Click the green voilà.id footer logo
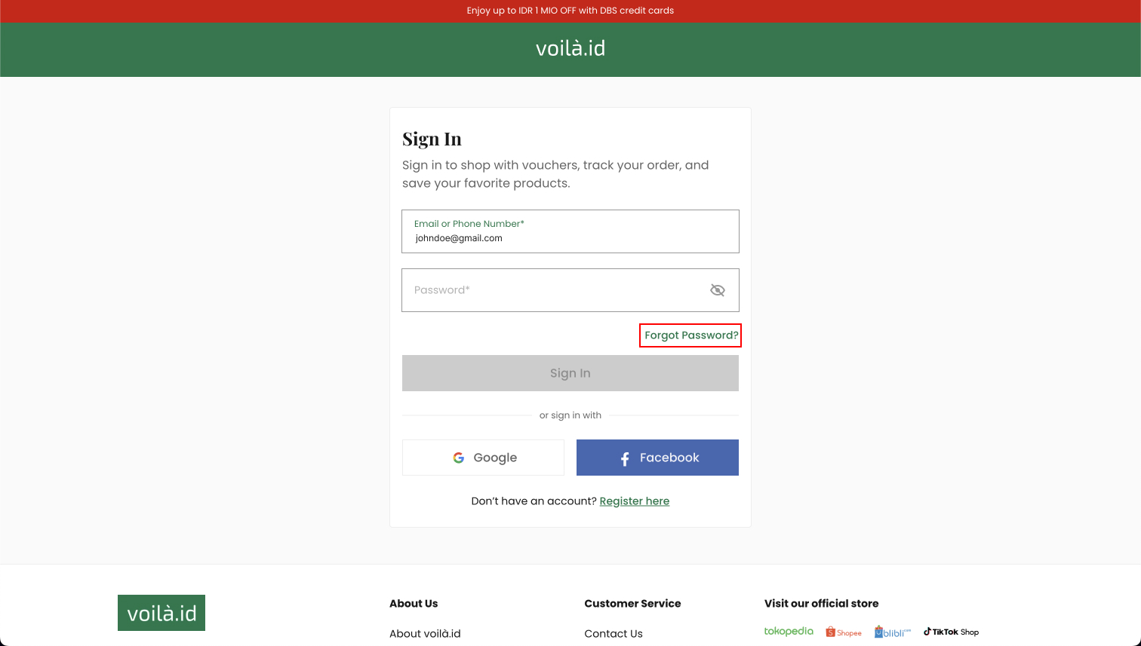Viewport: 1141px width, 646px height. point(161,613)
